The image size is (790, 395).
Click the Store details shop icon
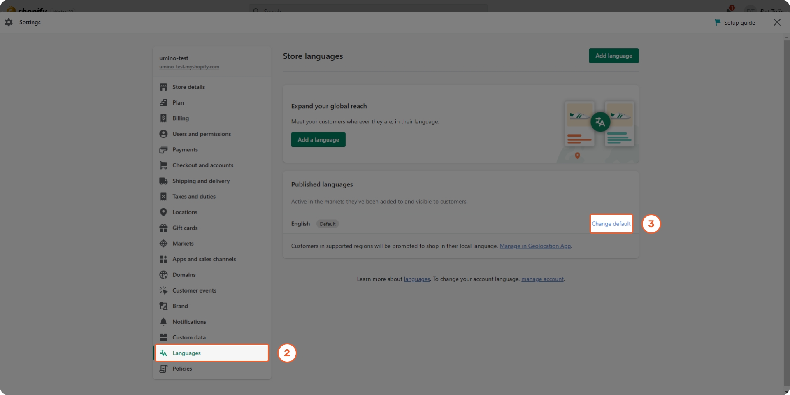163,87
